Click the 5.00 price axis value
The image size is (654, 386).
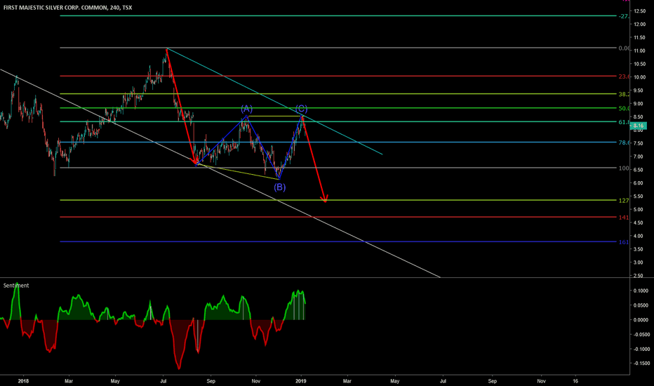click(639, 210)
